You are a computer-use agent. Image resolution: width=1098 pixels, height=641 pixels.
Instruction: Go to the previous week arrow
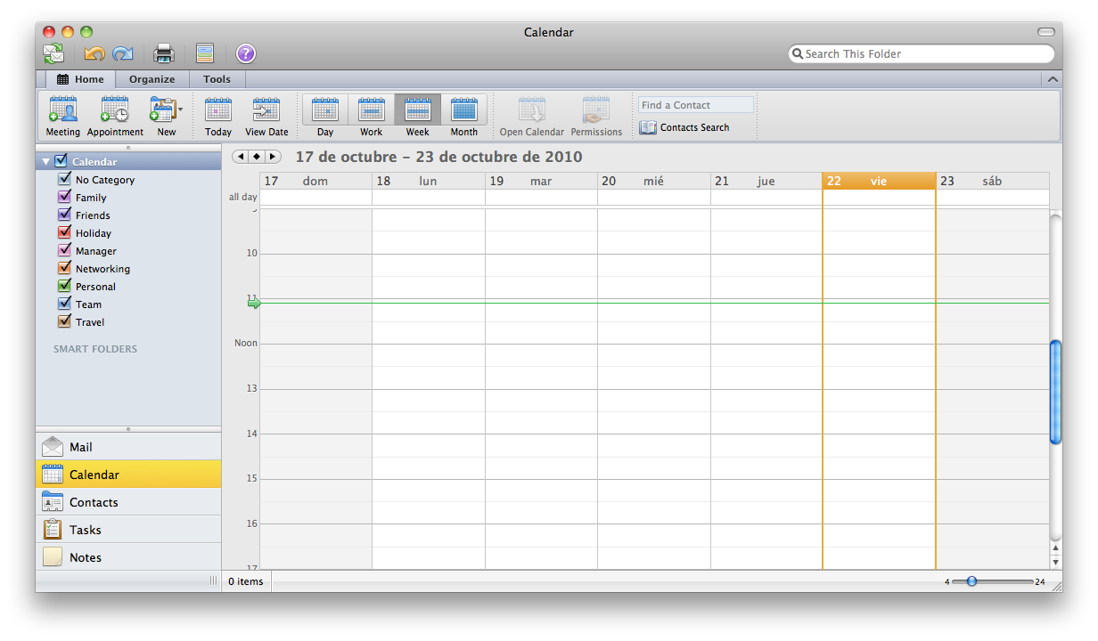pos(240,157)
